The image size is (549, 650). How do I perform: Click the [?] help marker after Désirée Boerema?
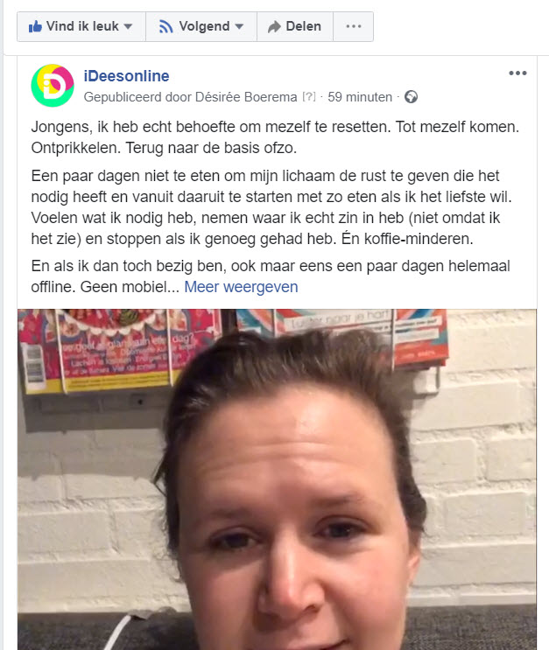pyautogui.click(x=309, y=97)
